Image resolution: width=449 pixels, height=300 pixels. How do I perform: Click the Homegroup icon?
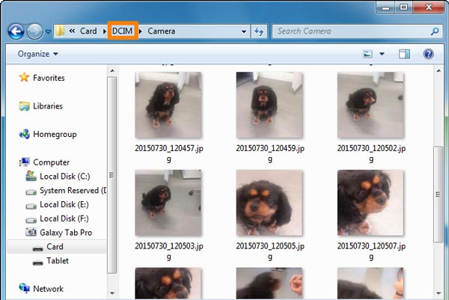[x=25, y=134]
